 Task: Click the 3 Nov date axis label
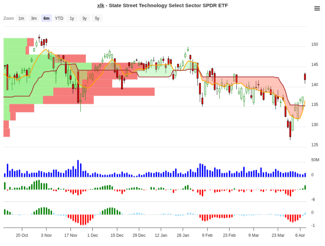tap(46, 235)
